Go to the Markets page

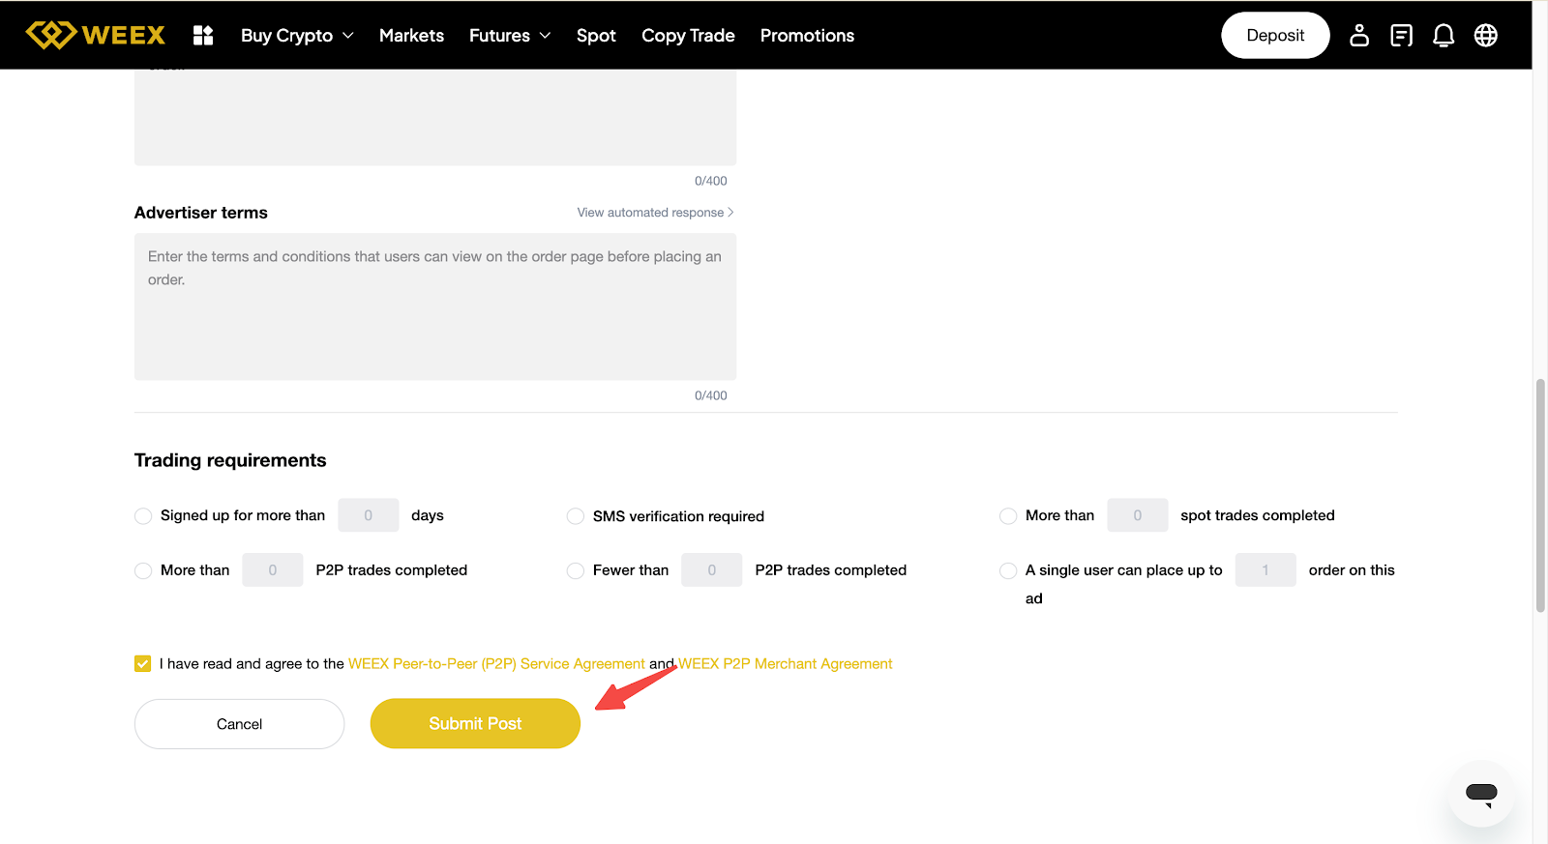pyautogui.click(x=411, y=36)
